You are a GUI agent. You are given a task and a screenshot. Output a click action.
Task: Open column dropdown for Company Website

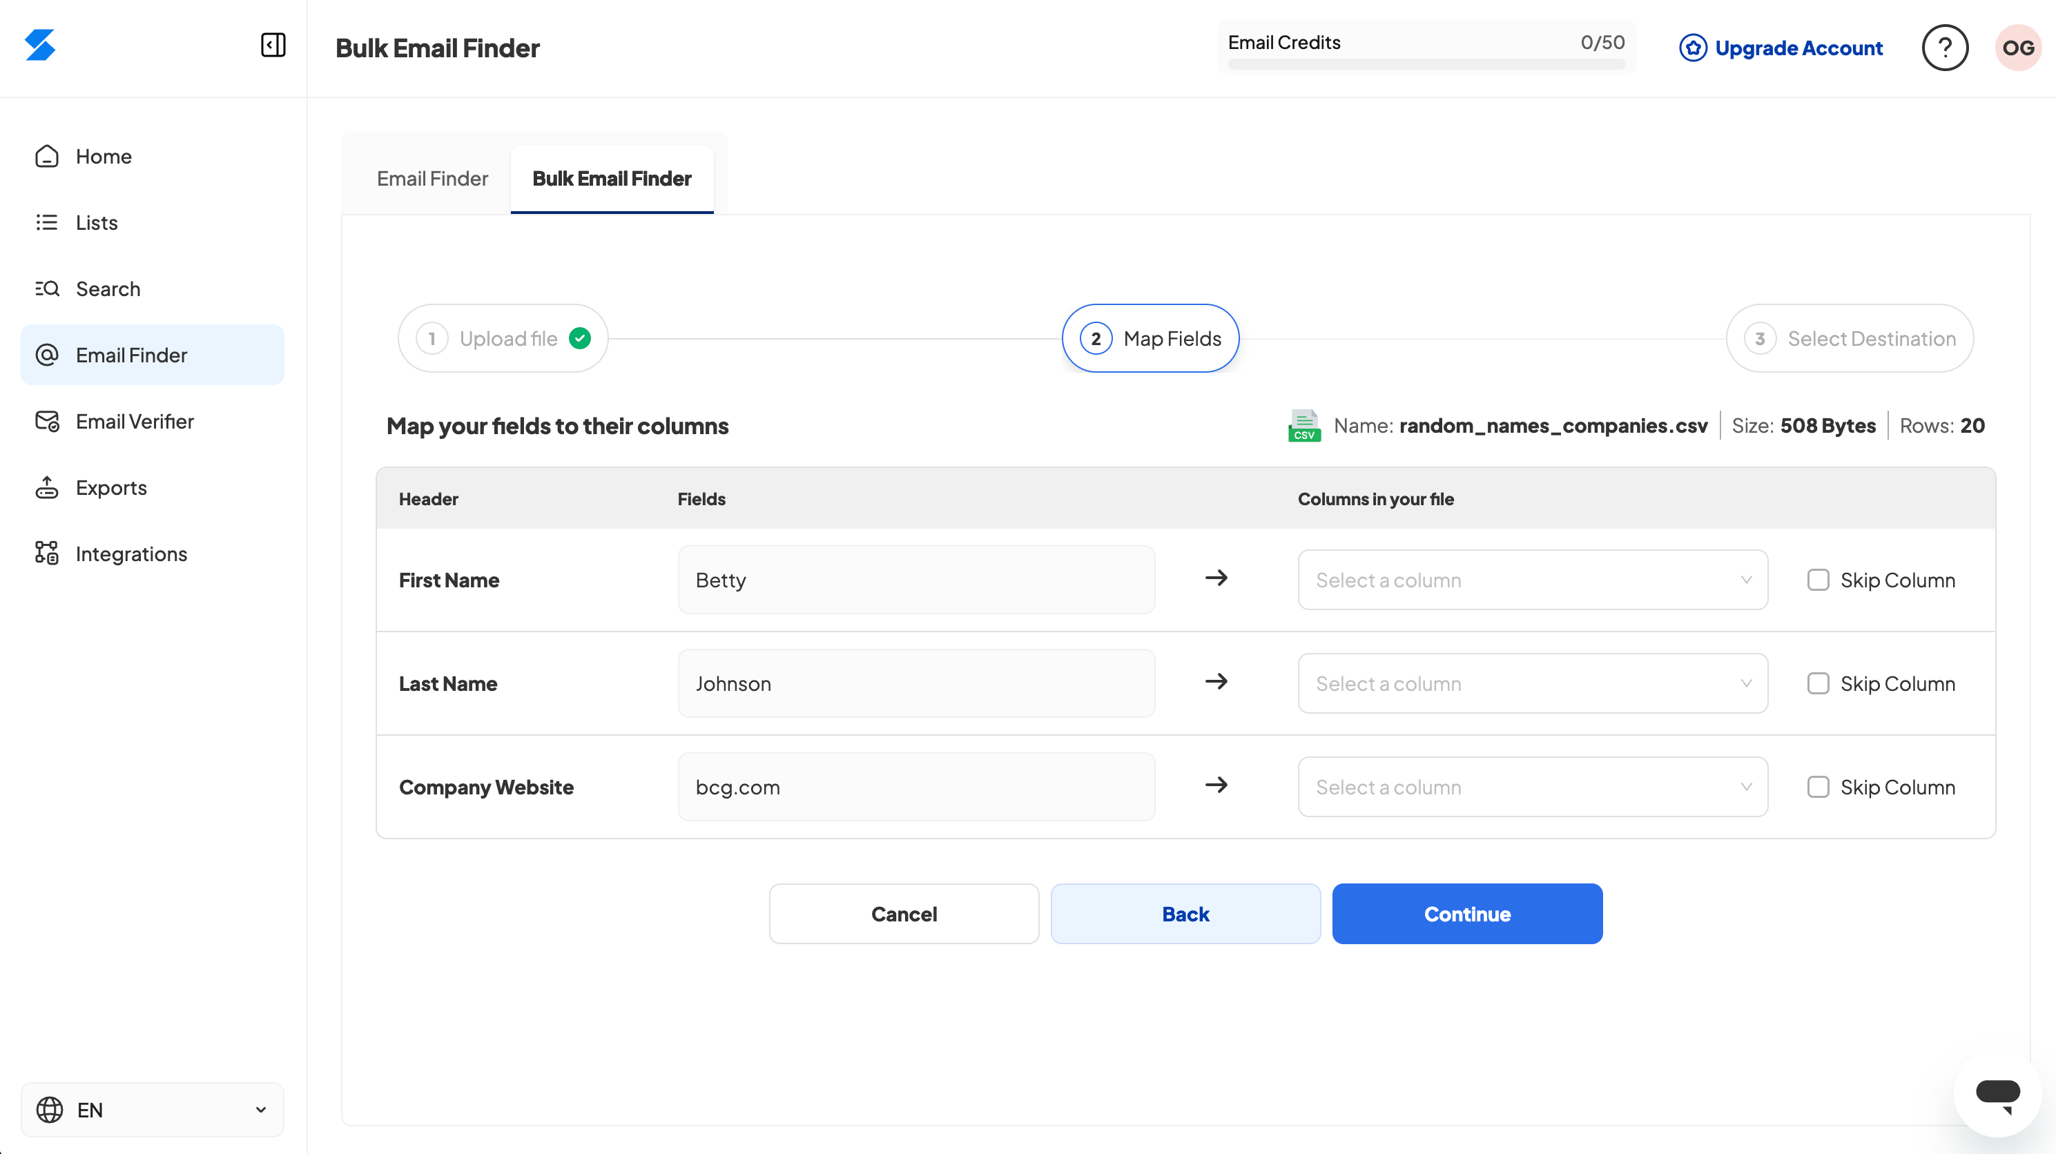tap(1531, 788)
